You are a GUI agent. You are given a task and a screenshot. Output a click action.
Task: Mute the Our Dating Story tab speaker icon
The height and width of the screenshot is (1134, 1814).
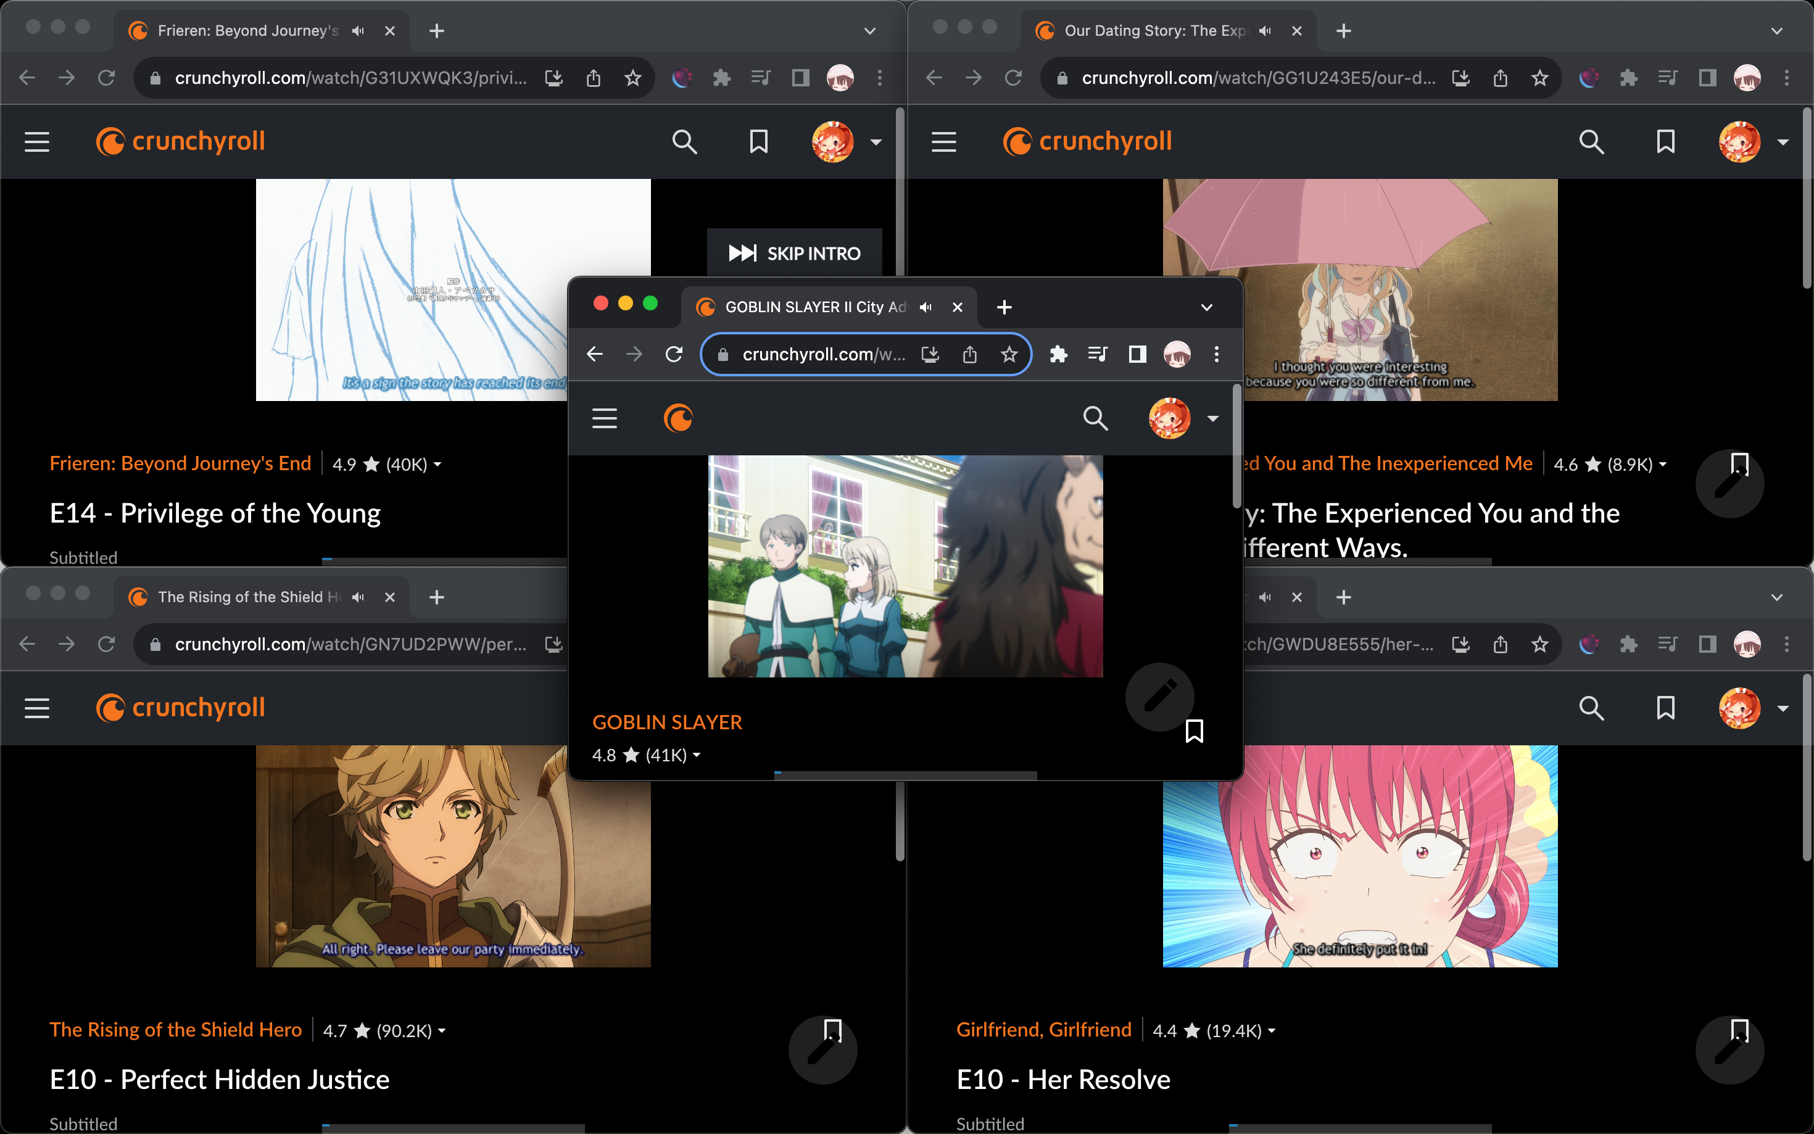tap(1265, 31)
